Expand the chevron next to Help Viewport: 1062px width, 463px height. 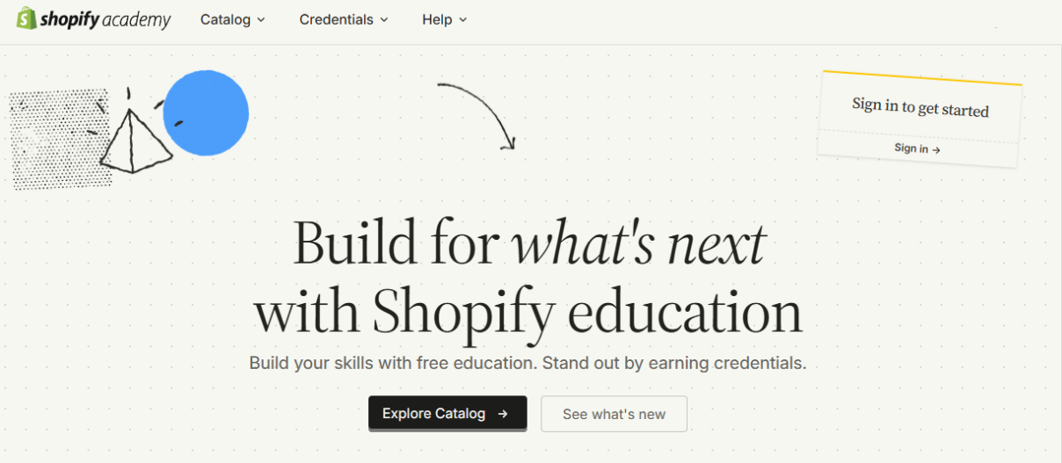click(463, 20)
